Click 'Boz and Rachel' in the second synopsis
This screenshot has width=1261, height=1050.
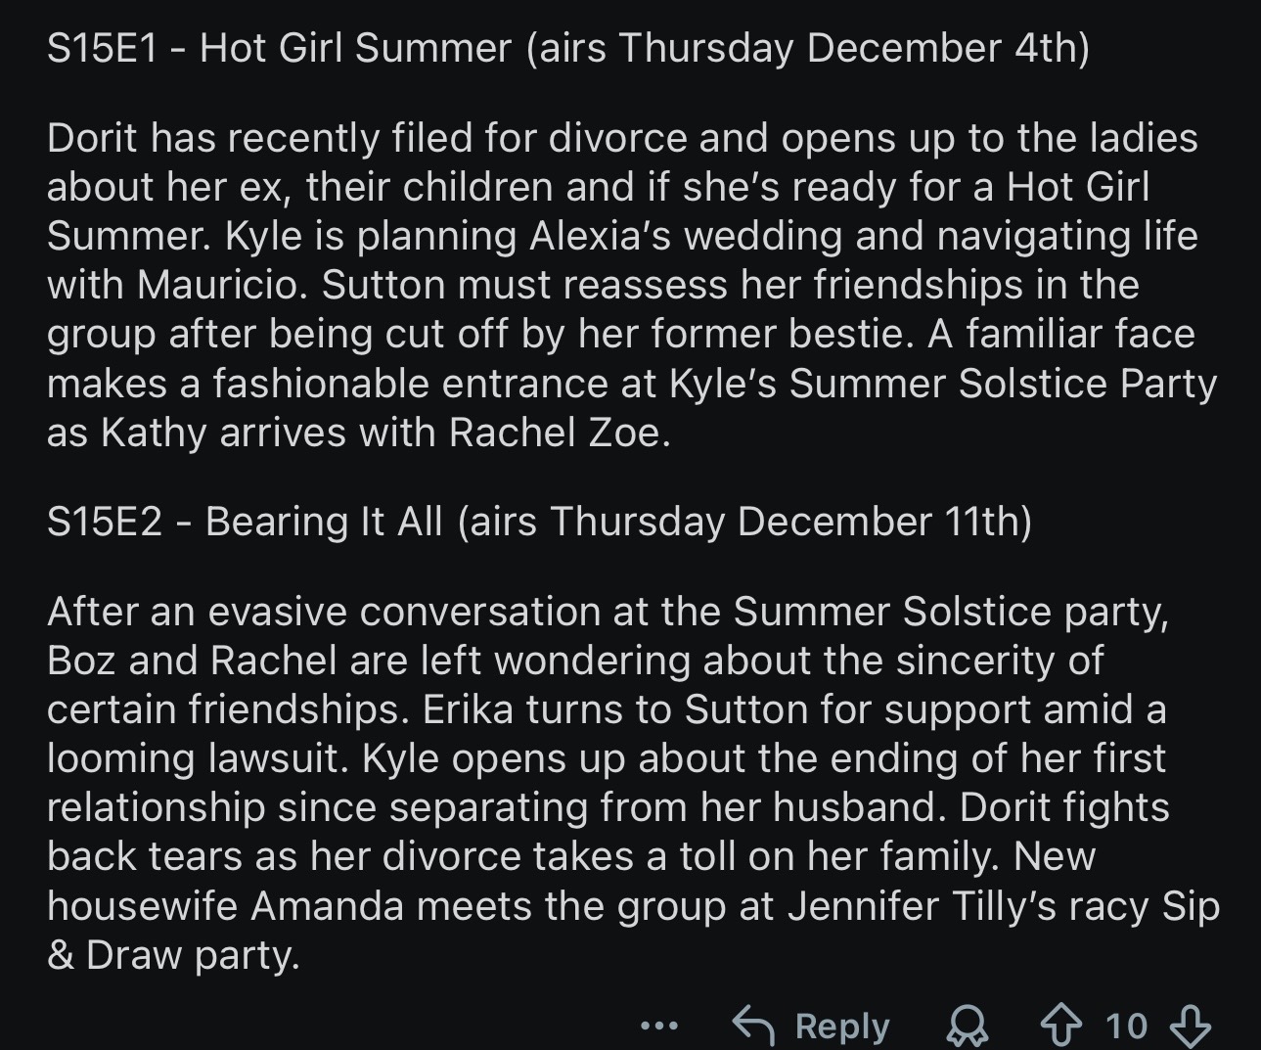click(x=191, y=661)
